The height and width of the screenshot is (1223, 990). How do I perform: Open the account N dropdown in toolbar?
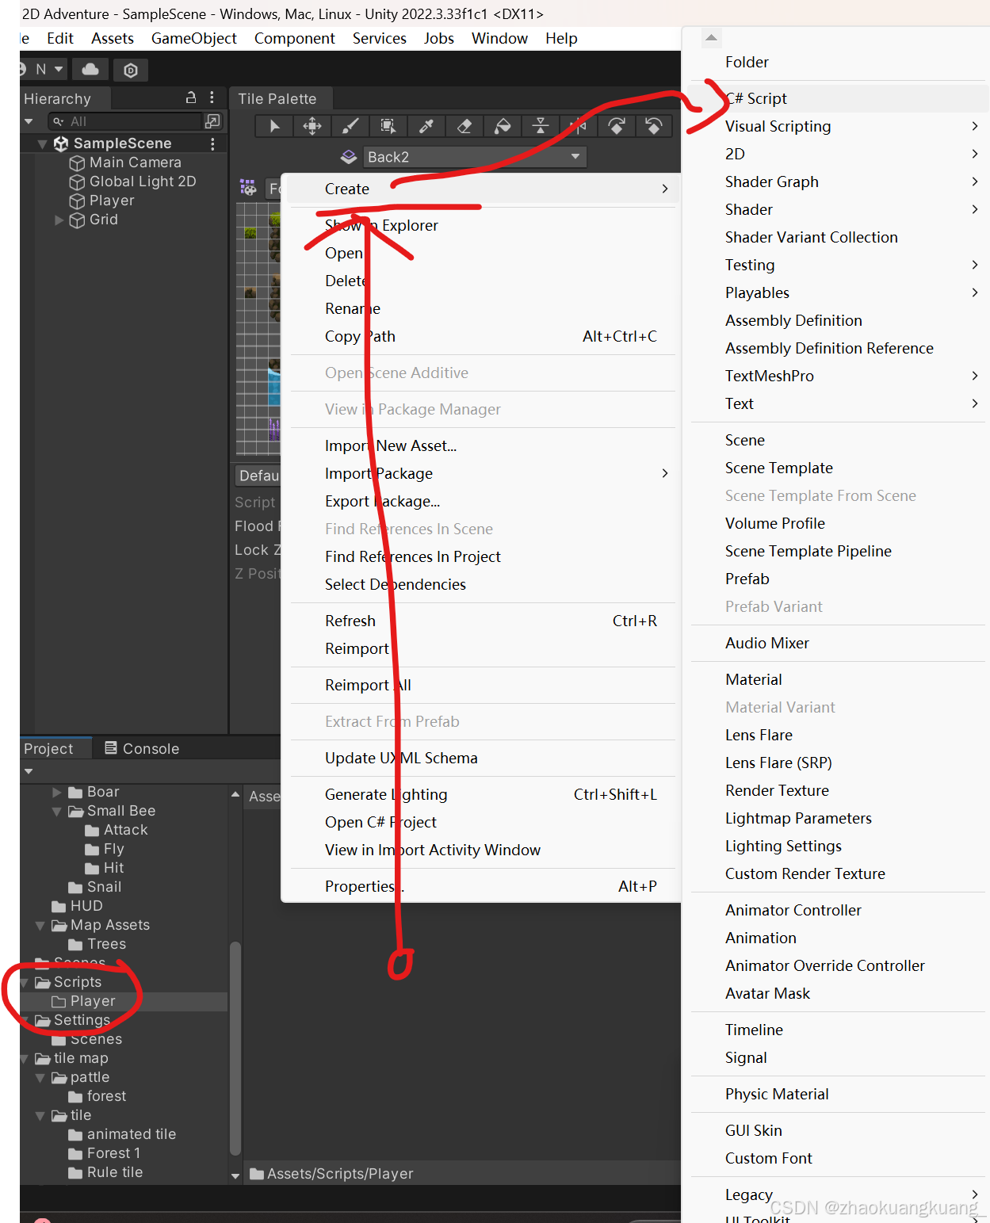[48, 70]
